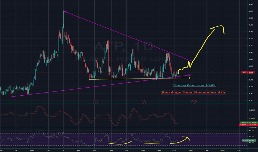This screenshot has width=258, height=152.
Task: Click the 80.00 level on the RSI scale
Action: tap(251, 131)
